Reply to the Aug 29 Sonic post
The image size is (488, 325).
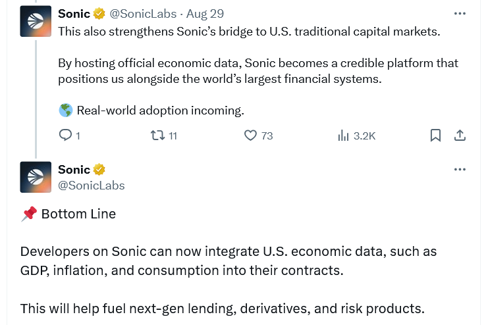click(66, 136)
